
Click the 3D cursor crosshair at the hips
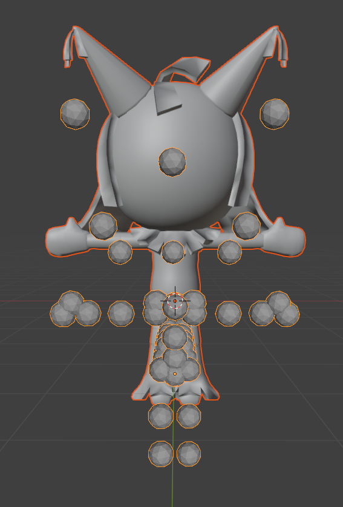point(175,301)
